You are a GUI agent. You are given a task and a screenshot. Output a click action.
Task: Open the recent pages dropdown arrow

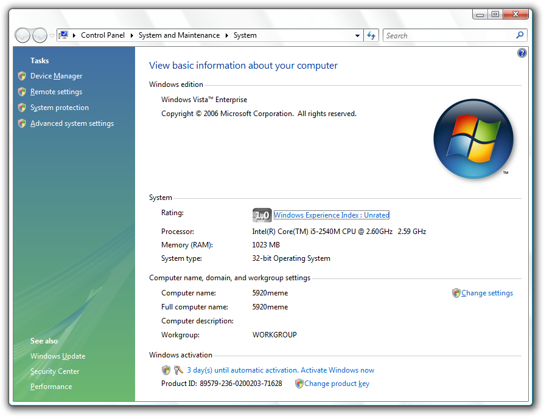pos(52,36)
